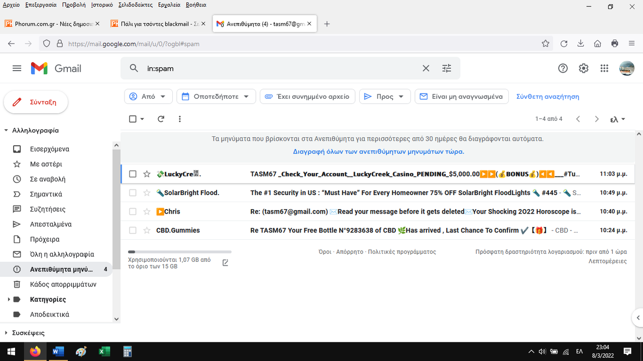Show the side panel arrow
The height and width of the screenshot is (361, 643).
(x=638, y=318)
